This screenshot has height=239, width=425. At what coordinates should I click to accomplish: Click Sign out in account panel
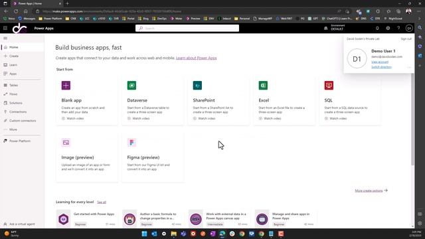406,39
